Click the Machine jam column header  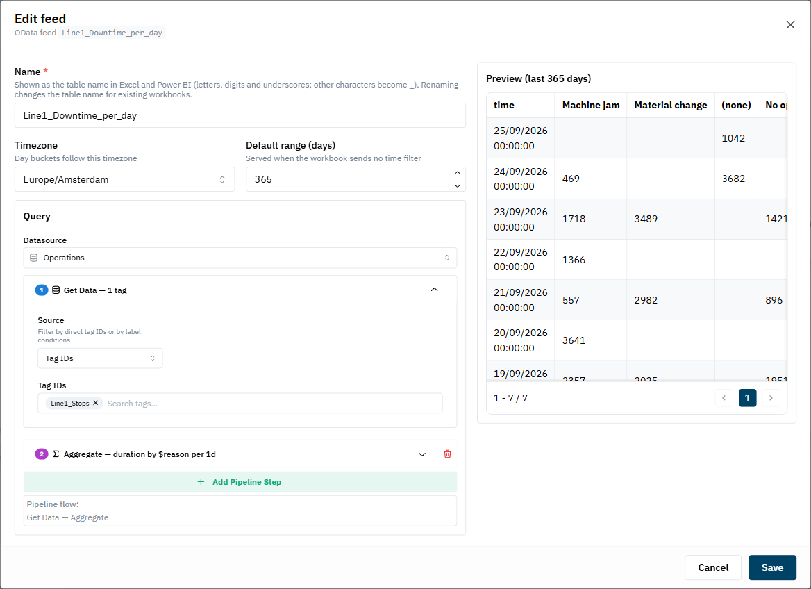[x=591, y=105]
